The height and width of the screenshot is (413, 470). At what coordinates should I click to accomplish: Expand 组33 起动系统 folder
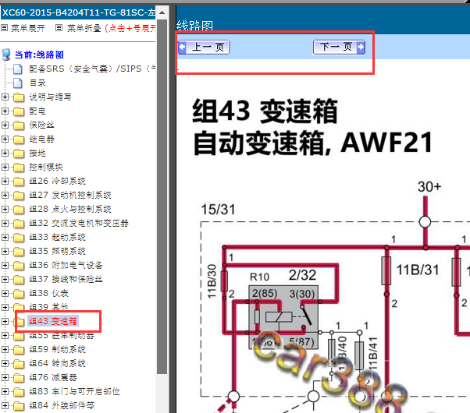5,238
